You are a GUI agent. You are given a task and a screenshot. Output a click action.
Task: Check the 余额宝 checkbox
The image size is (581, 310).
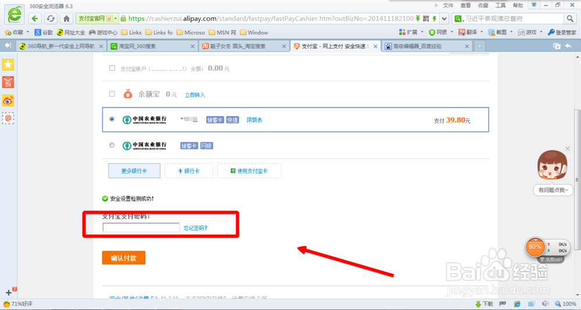click(x=112, y=94)
